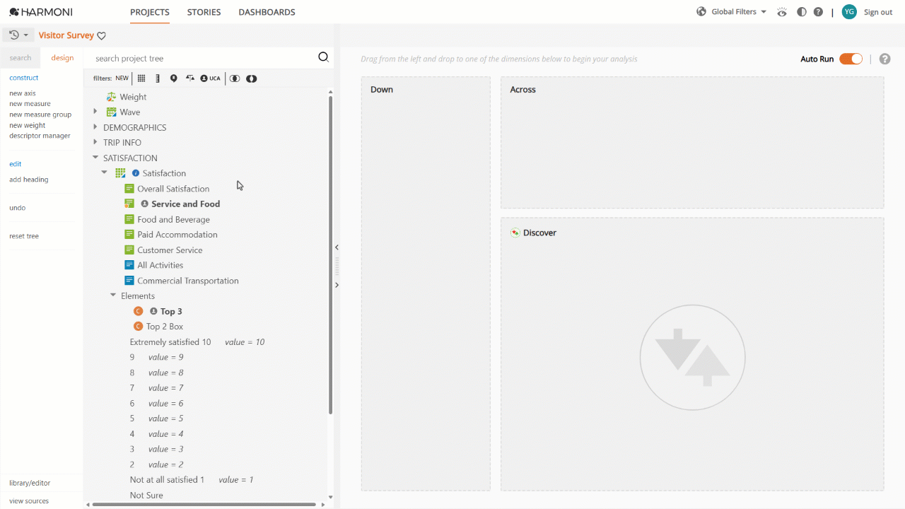905x509 pixels.
Task: Open the descriptor manager link
Action: click(40, 136)
